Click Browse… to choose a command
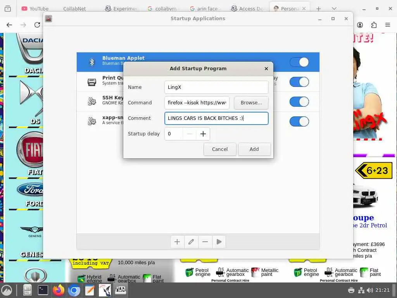This screenshot has width=397, height=298. point(251,102)
